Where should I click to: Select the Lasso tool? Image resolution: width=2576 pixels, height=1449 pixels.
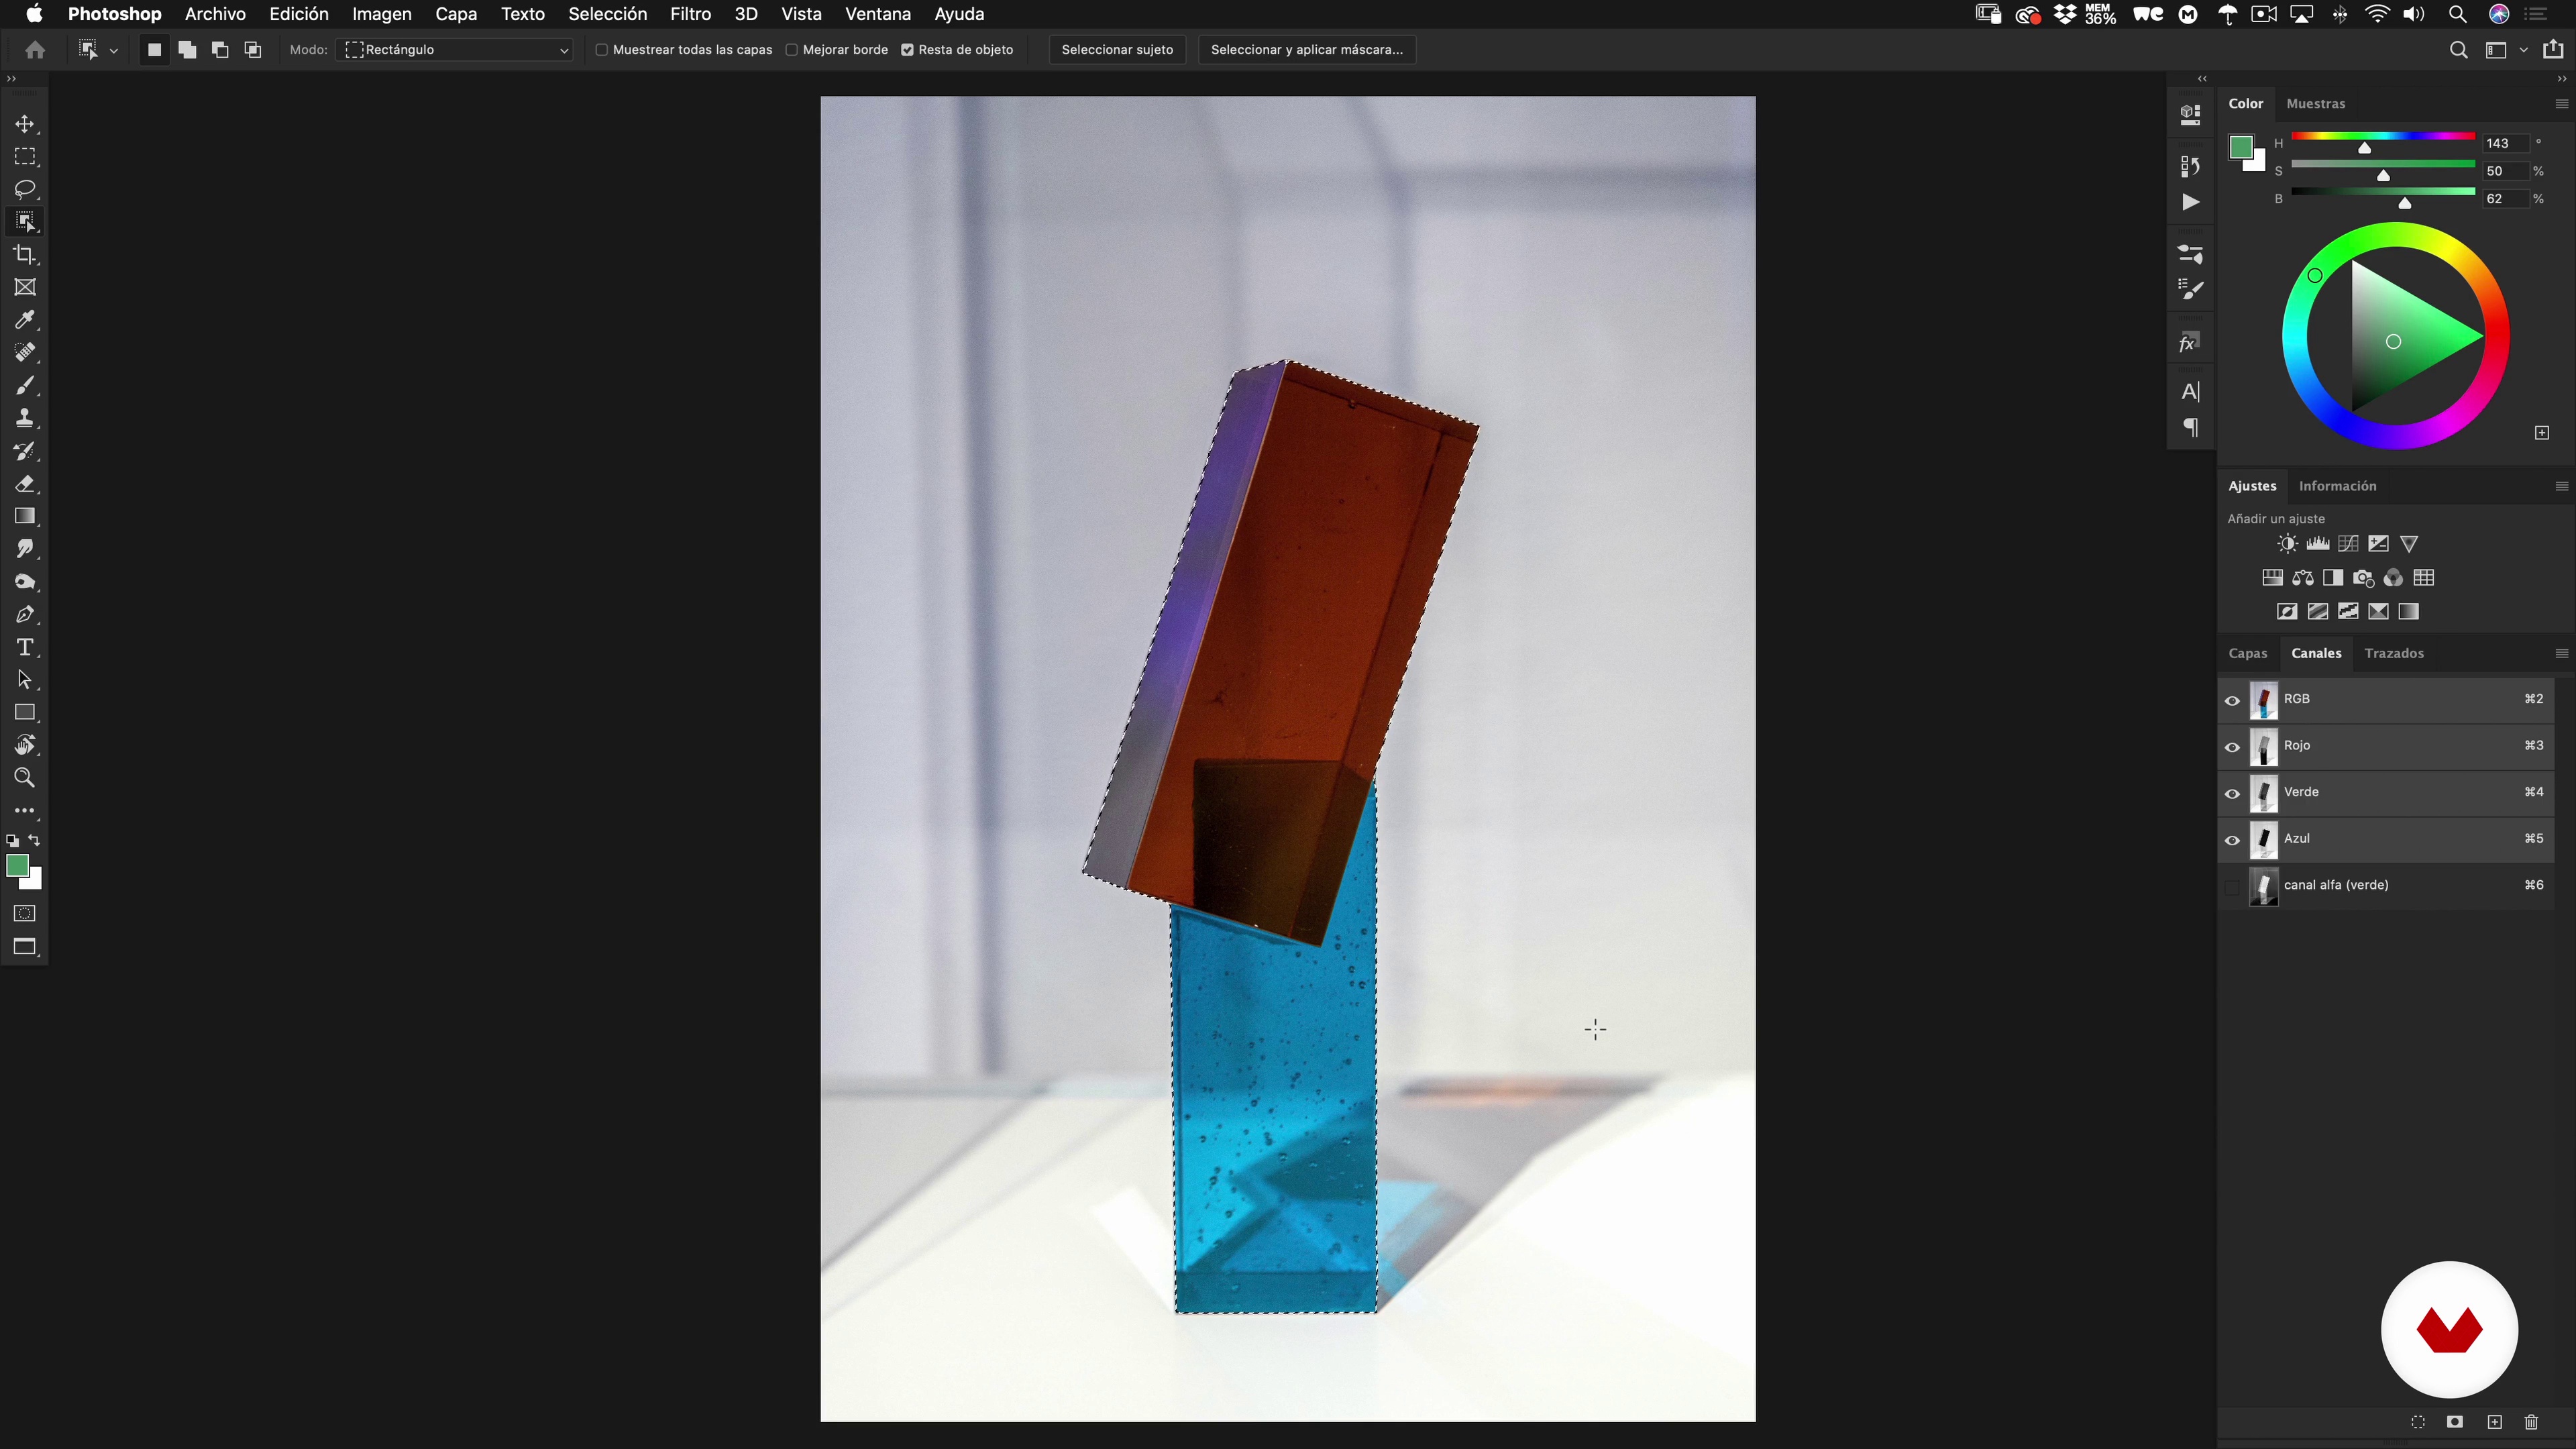(x=25, y=189)
